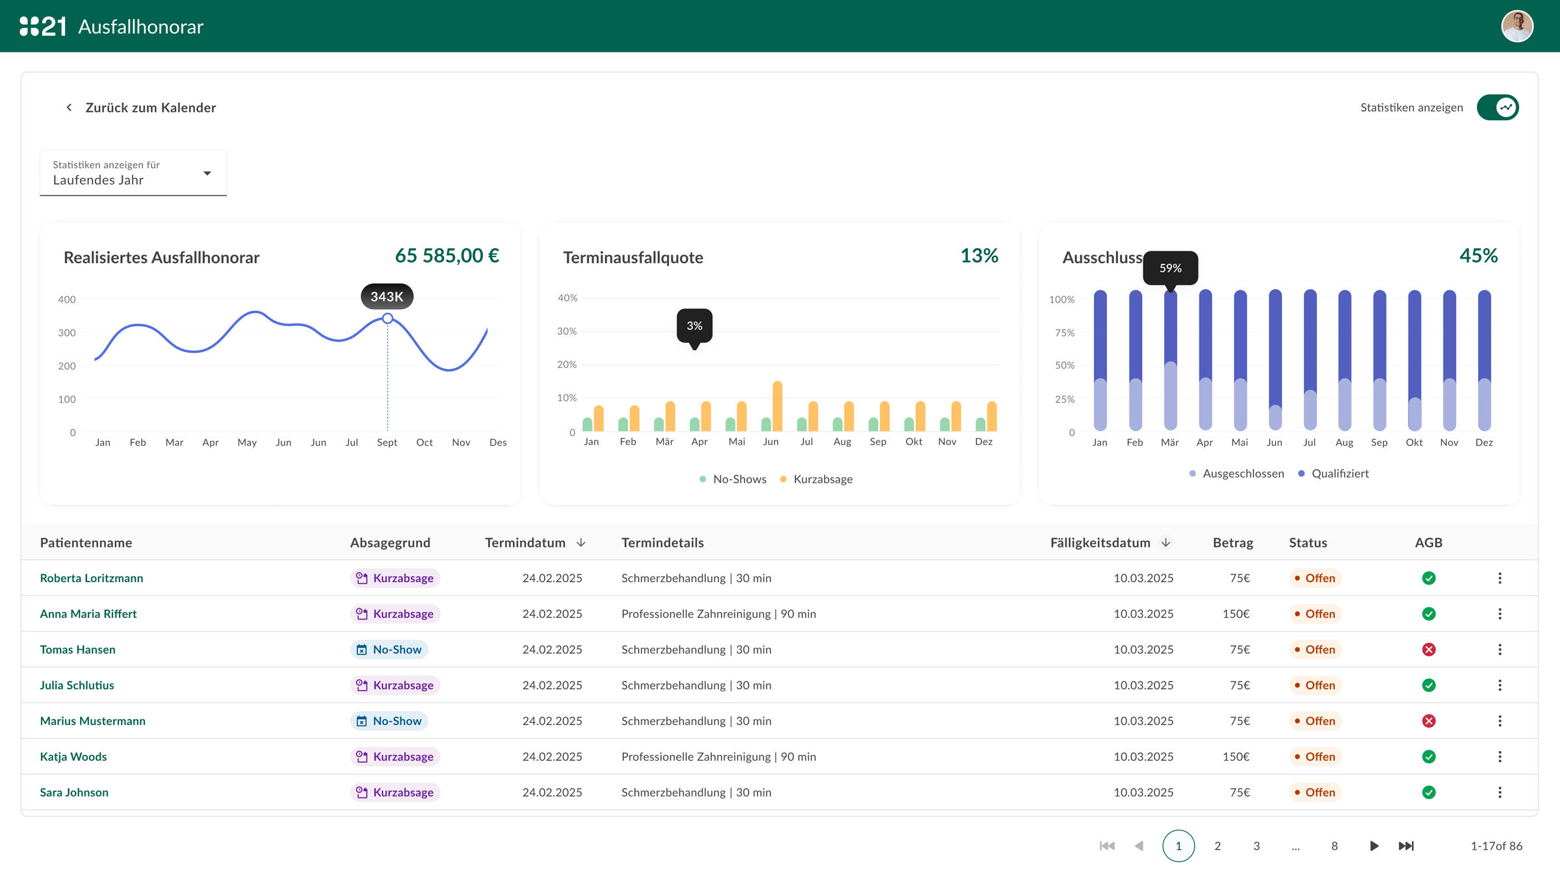Open row menu for Tomas Hansen
This screenshot has width=1560, height=877.
1500,650
